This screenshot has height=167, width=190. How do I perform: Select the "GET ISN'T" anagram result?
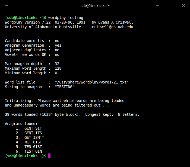click(34, 137)
